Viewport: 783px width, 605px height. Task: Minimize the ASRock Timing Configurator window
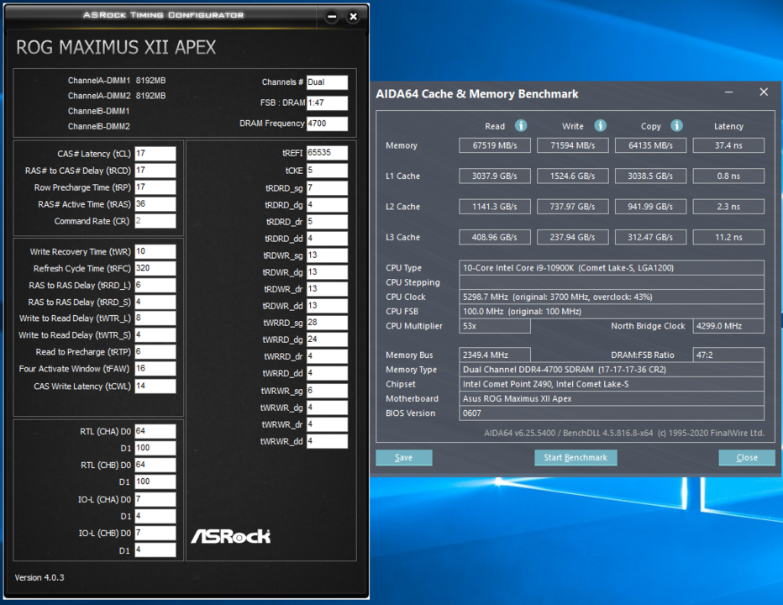point(332,17)
